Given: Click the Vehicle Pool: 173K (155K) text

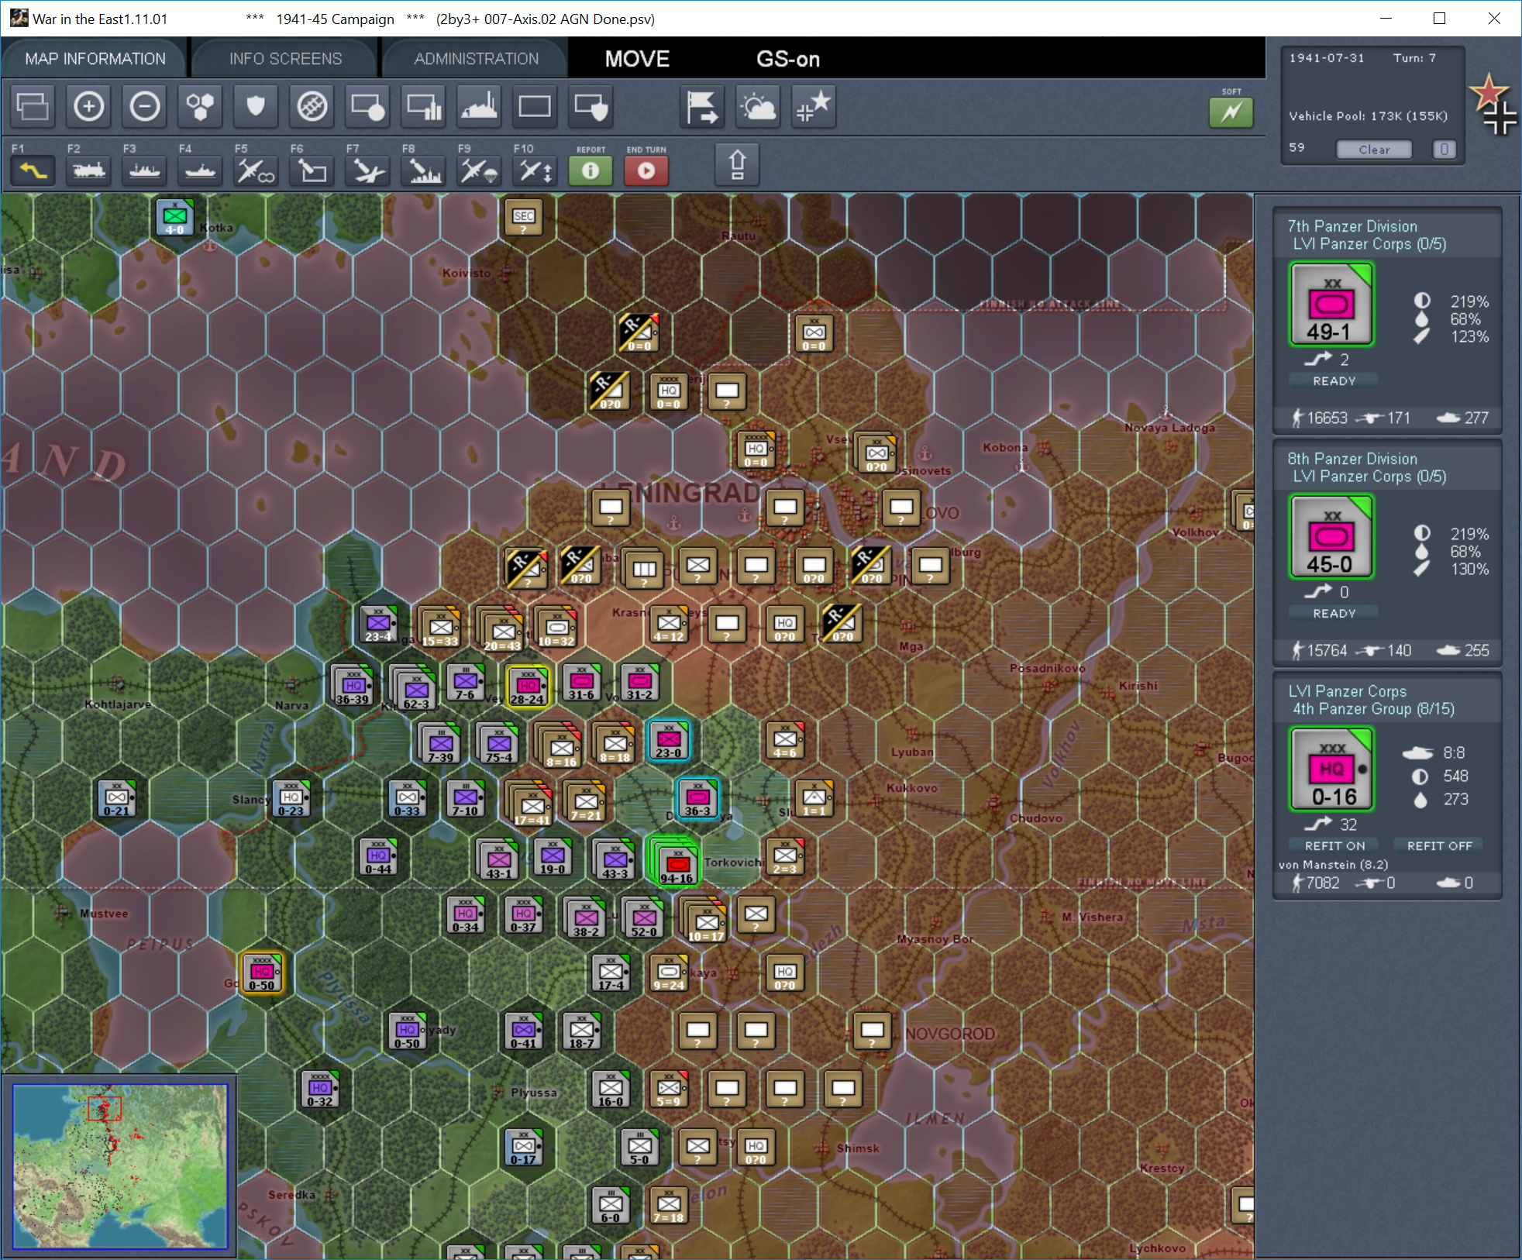Looking at the screenshot, I should tap(1368, 116).
